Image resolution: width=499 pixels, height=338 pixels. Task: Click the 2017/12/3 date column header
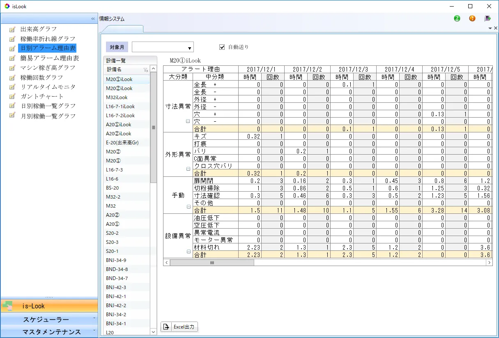click(x=353, y=69)
